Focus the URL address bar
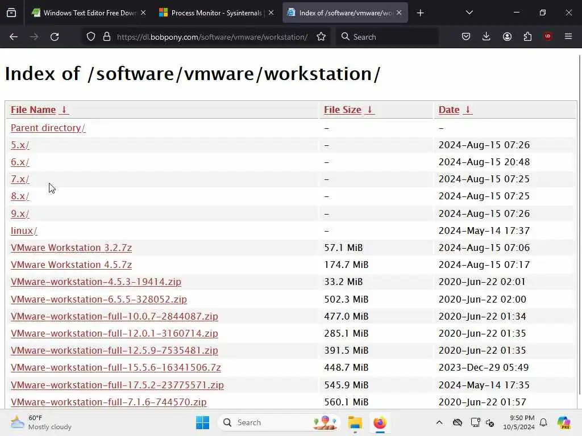Image resolution: width=582 pixels, height=436 pixels. tap(212, 37)
